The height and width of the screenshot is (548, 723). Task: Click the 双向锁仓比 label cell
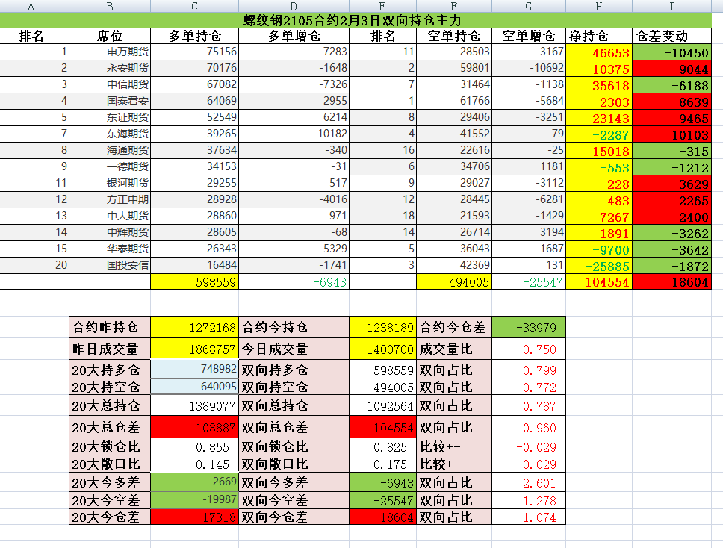click(294, 446)
